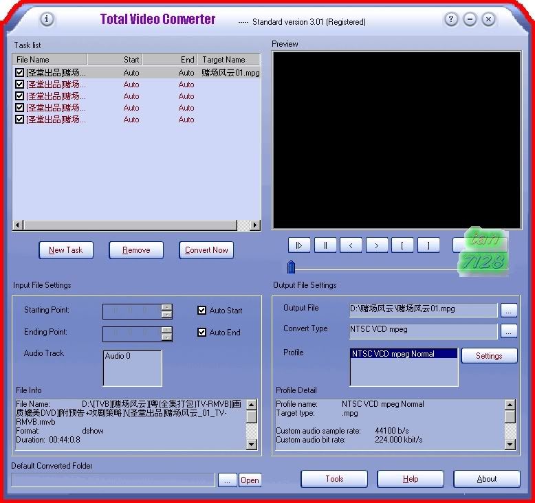
Task: Click the black Preview video area
Action: [397, 139]
